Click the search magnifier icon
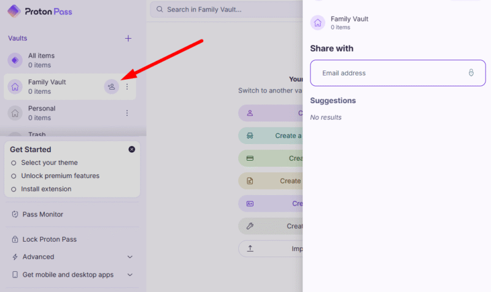Viewport: 491px width, 292px height. click(160, 9)
